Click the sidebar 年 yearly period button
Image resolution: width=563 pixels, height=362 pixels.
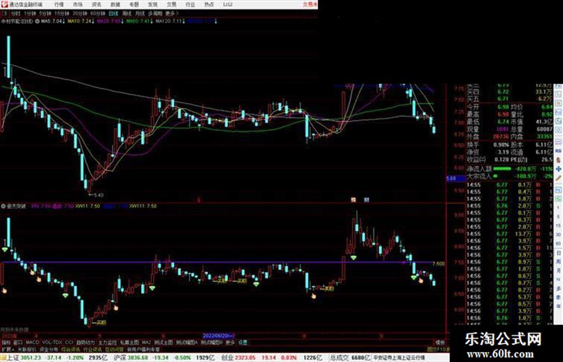558,307
